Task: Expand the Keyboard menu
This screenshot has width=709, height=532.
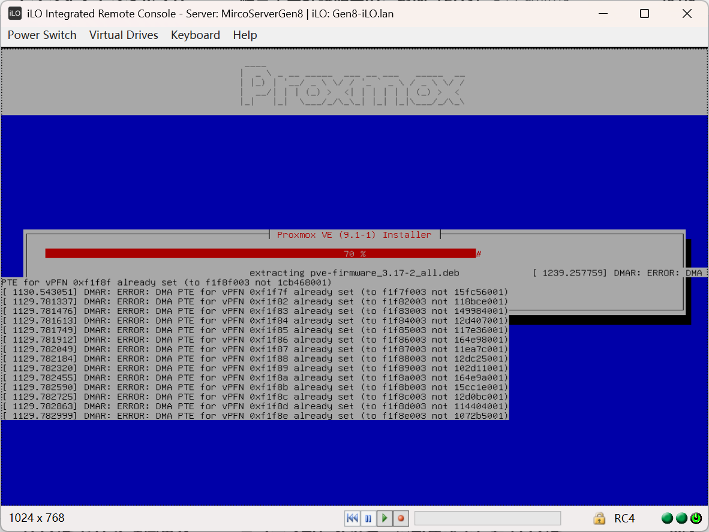Action: 196,35
